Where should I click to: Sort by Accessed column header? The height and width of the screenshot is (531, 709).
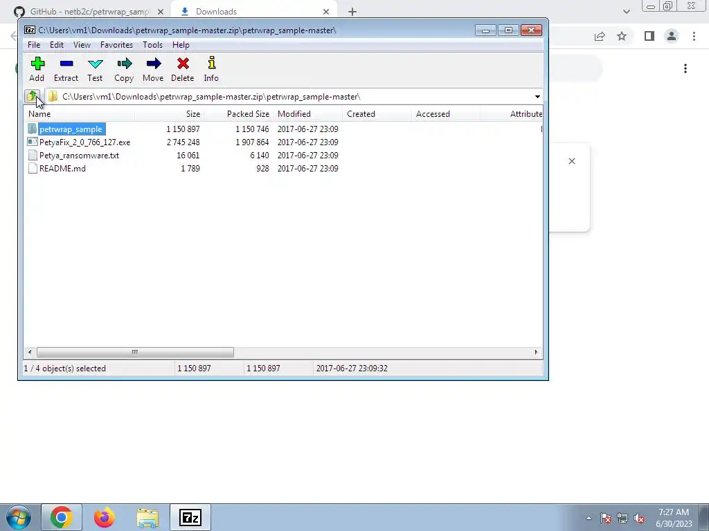tap(447, 114)
